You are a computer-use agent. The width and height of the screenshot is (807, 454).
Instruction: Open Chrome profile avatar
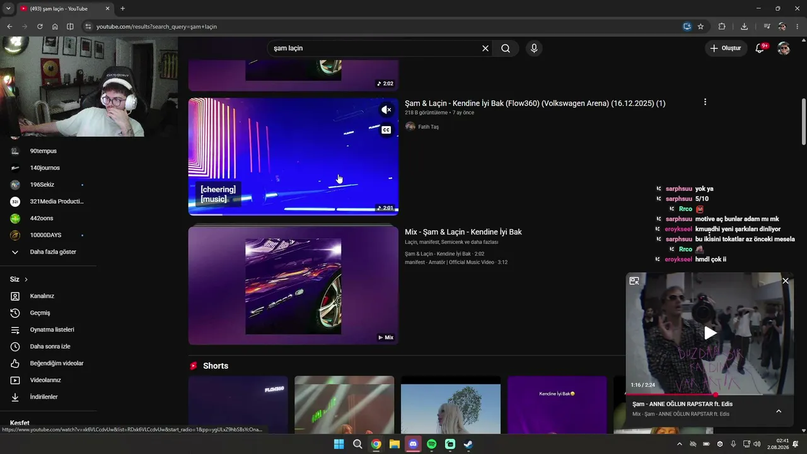click(782, 26)
